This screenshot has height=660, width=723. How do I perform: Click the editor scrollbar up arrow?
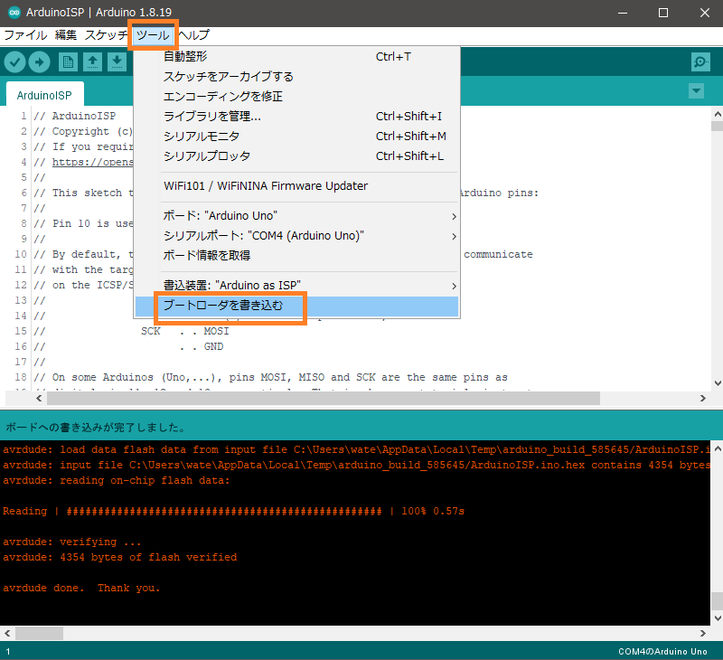tap(717, 113)
